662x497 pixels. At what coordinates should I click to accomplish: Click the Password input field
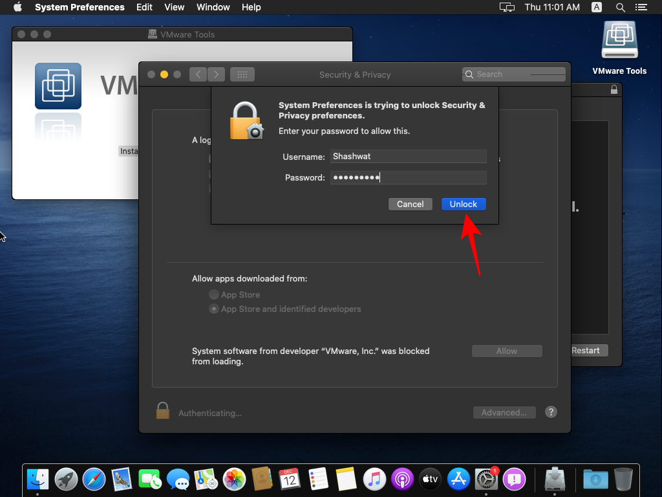(408, 177)
